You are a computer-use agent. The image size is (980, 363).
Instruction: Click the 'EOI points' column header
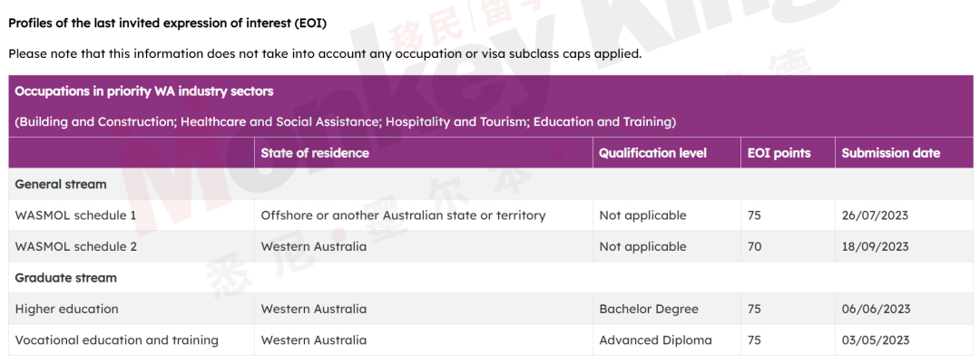pyautogui.click(x=779, y=153)
